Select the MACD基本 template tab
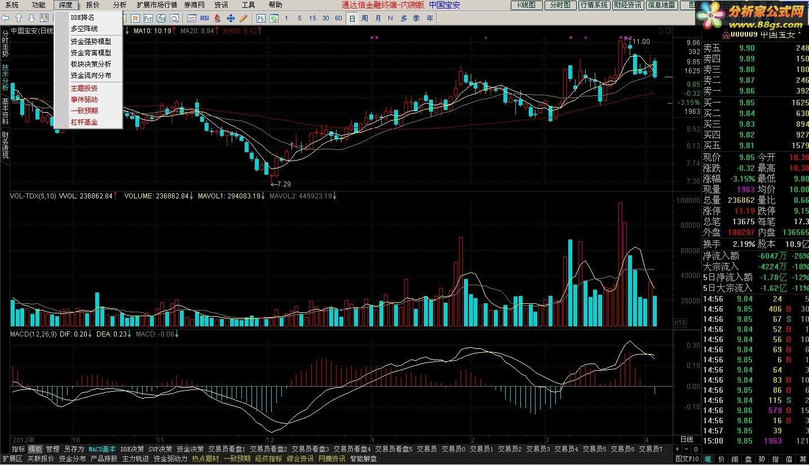 [x=102, y=449]
